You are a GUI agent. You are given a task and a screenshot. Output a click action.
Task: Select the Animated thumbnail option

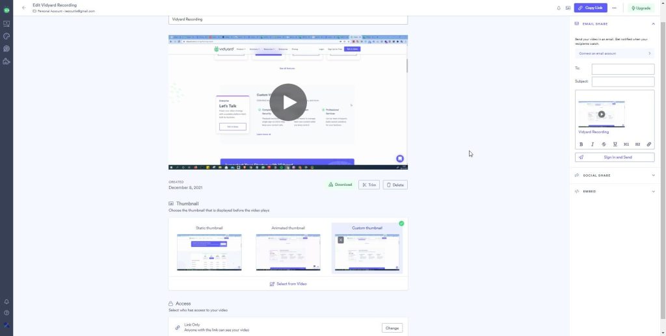pos(288,248)
